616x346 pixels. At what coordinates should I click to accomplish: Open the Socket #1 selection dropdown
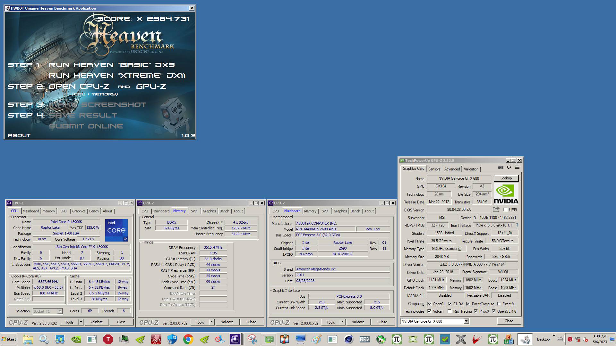pos(60,311)
